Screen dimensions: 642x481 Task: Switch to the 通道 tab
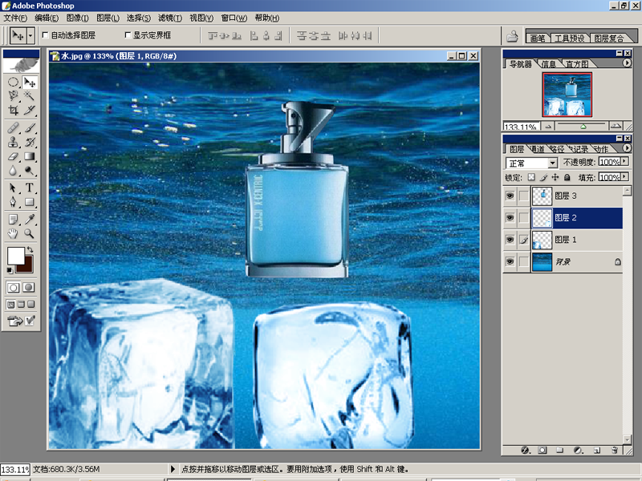click(538, 149)
